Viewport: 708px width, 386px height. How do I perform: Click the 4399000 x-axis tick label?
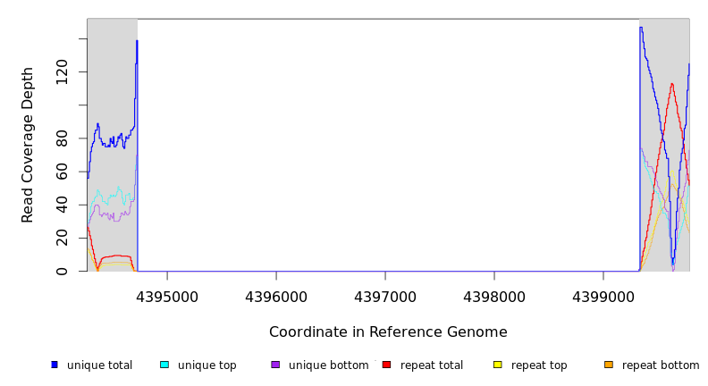coord(603,297)
